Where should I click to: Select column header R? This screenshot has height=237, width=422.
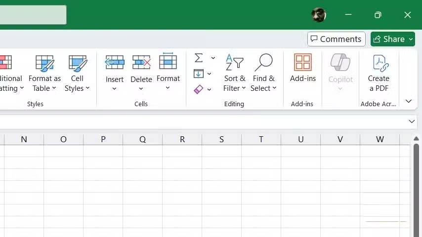click(182, 140)
